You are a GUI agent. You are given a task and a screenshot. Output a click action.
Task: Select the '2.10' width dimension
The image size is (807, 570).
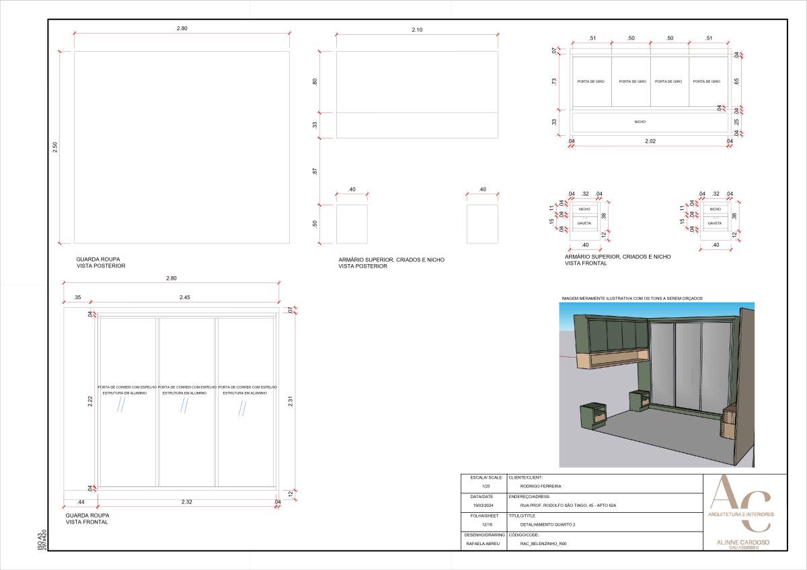pyautogui.click(x=417, y=30)
